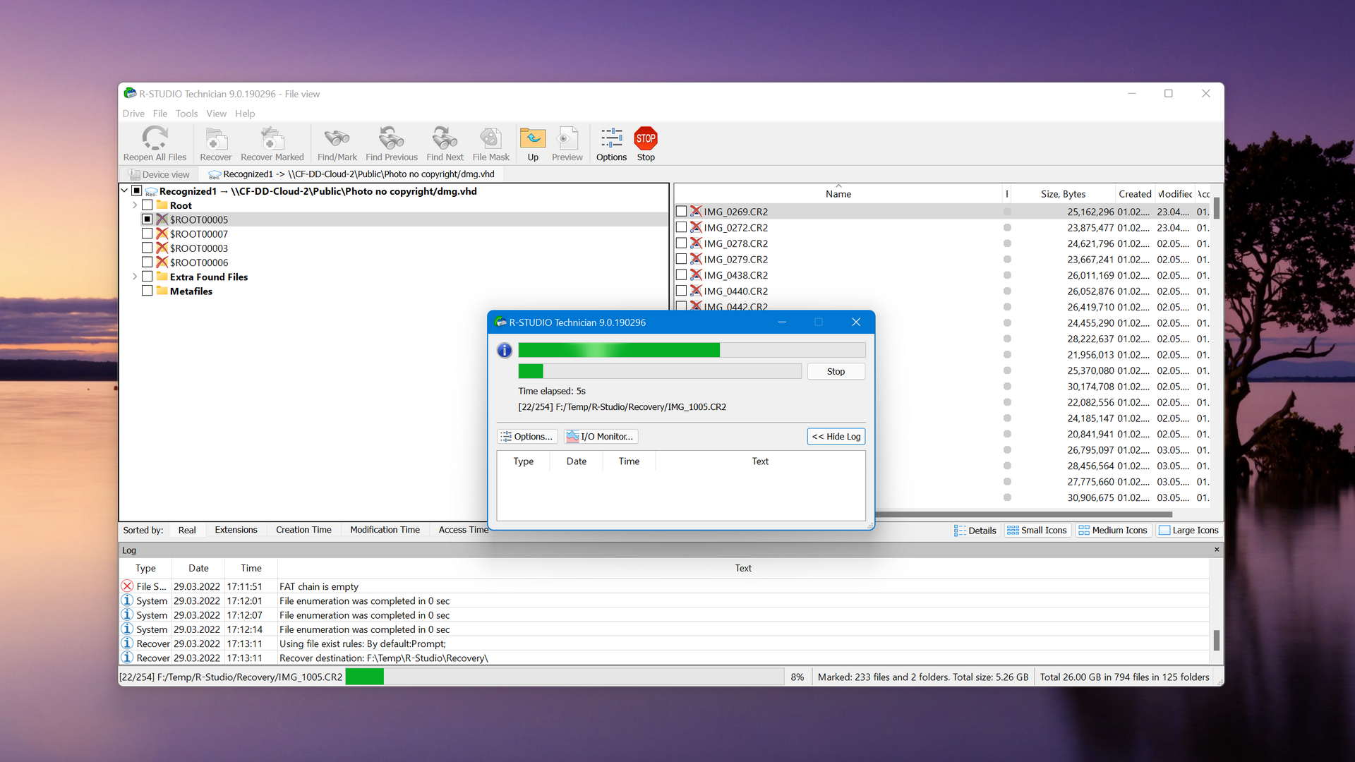The image size is (1355, 762).
Task: Close the Log panel with the x
Action: click(1217, 550)
